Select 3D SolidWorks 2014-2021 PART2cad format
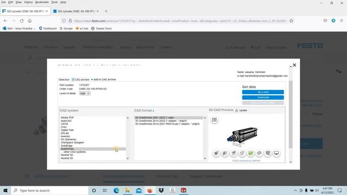Screen dimensions: 347x195 pyautogui.click(x=167, y=124)
